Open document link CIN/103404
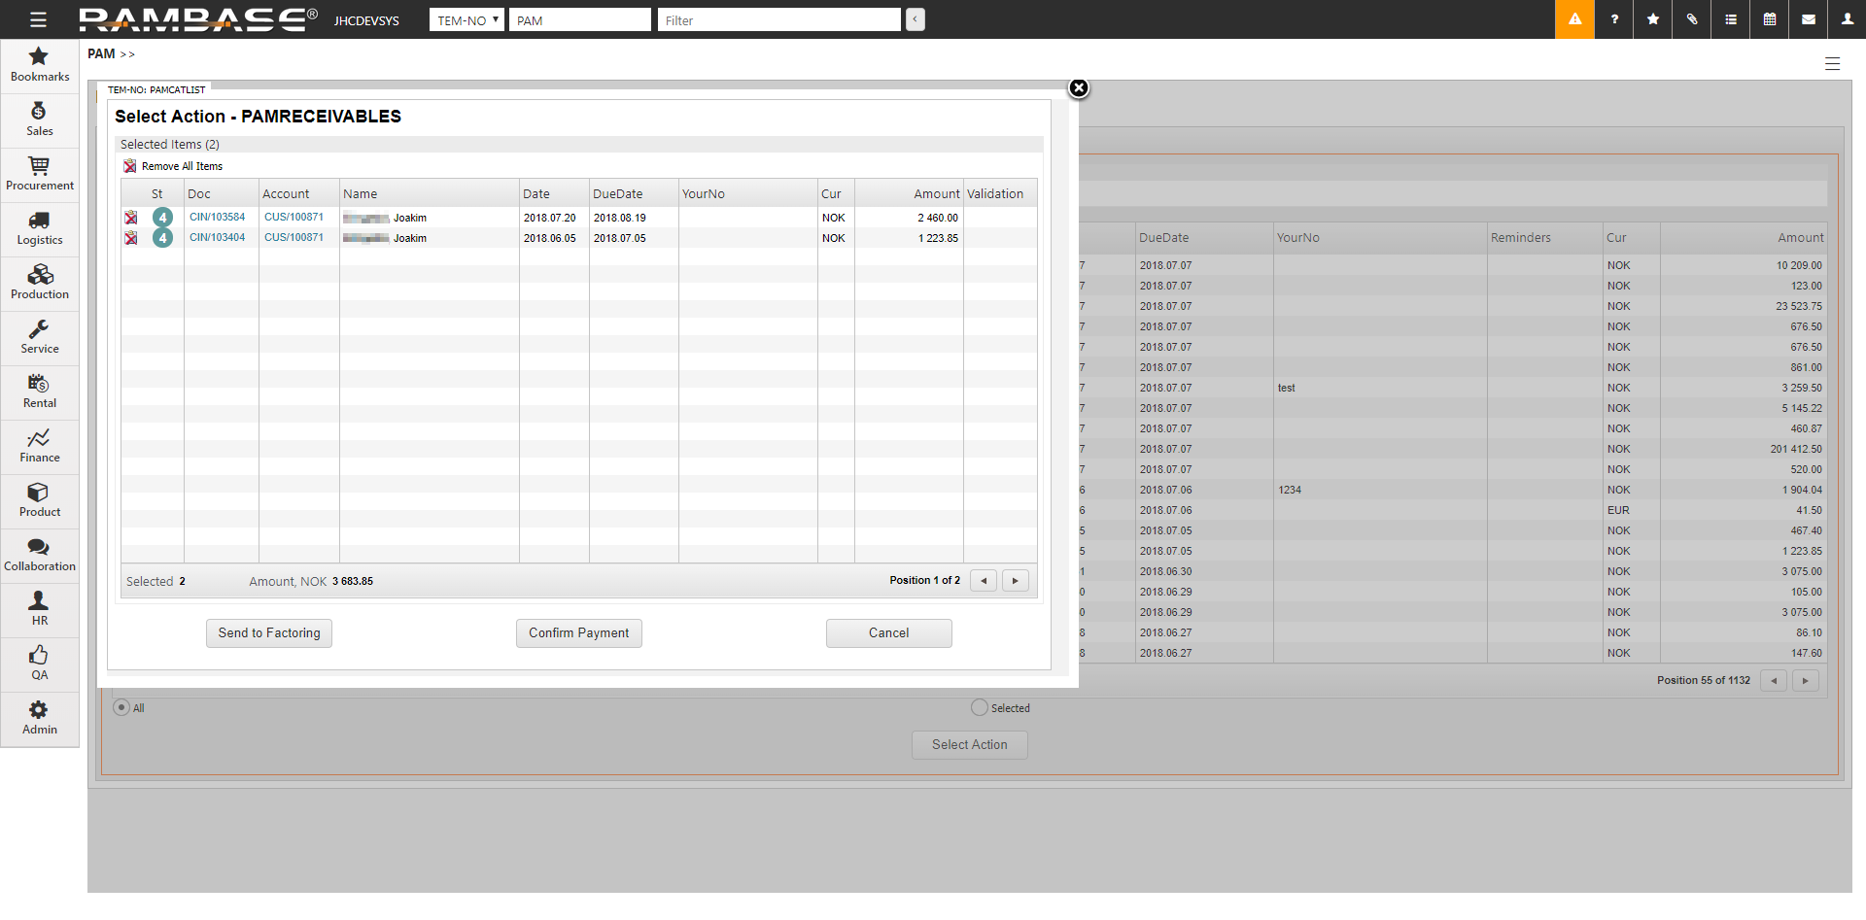 pyautogui.click(x=217, y=237)
